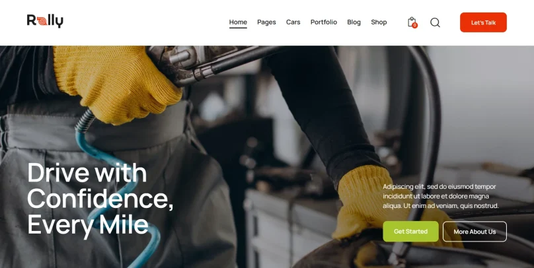
Task: Open the Cars navigation menu
Action: click(x=293, y=22)
